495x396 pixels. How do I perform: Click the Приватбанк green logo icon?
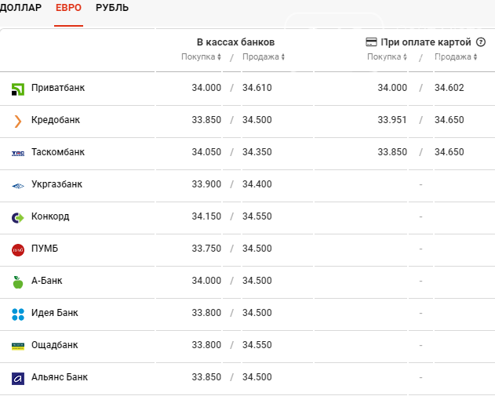18,89
